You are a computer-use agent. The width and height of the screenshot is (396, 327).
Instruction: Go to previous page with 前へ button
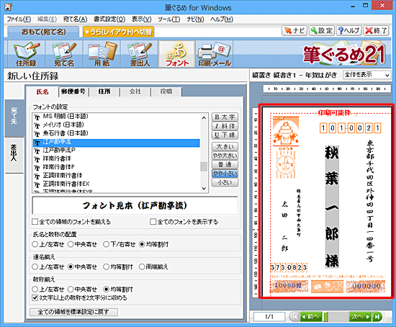(310, 316)
